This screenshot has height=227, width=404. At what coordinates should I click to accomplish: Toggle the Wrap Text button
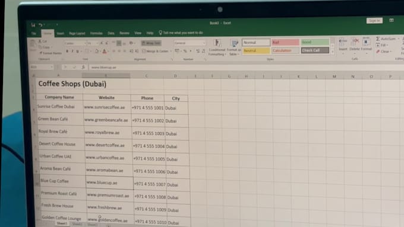tap(151, 43)
